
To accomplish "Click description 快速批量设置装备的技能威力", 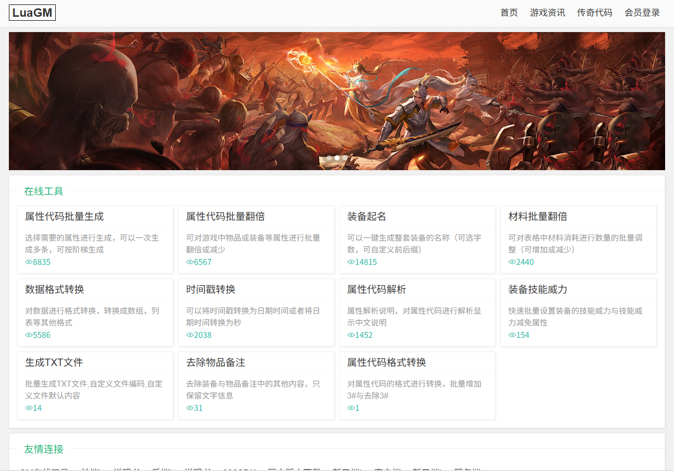I will 575,317.
